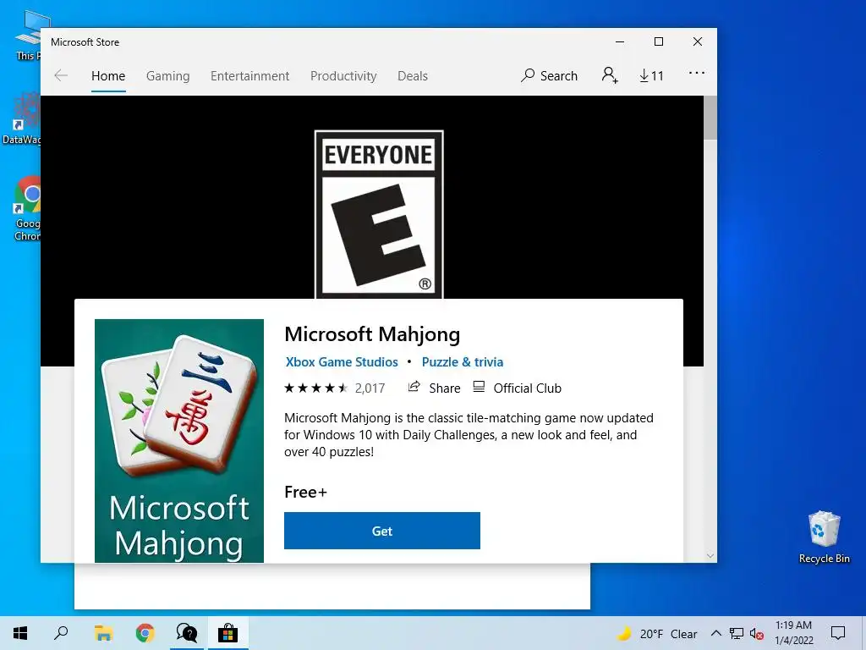Screen dimensions: 866x650
Task: Click the Microsoft Mahjong title heading
Action: (372, 335)
